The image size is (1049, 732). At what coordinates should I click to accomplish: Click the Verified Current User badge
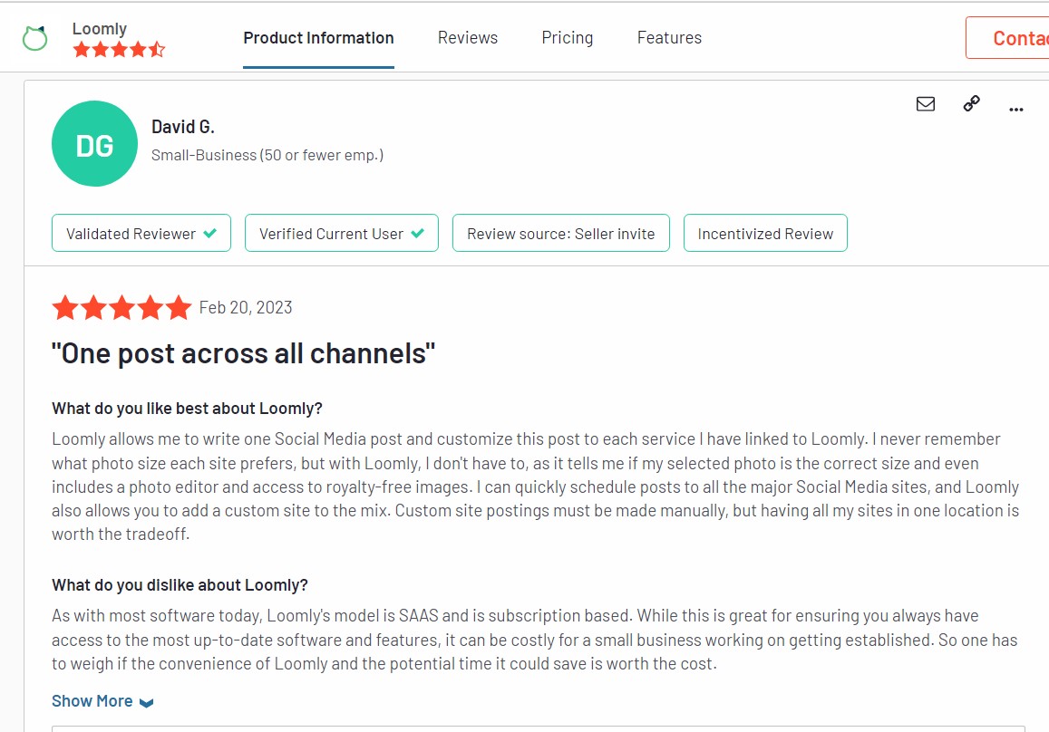pyautogui.click(x=341, y=234)
